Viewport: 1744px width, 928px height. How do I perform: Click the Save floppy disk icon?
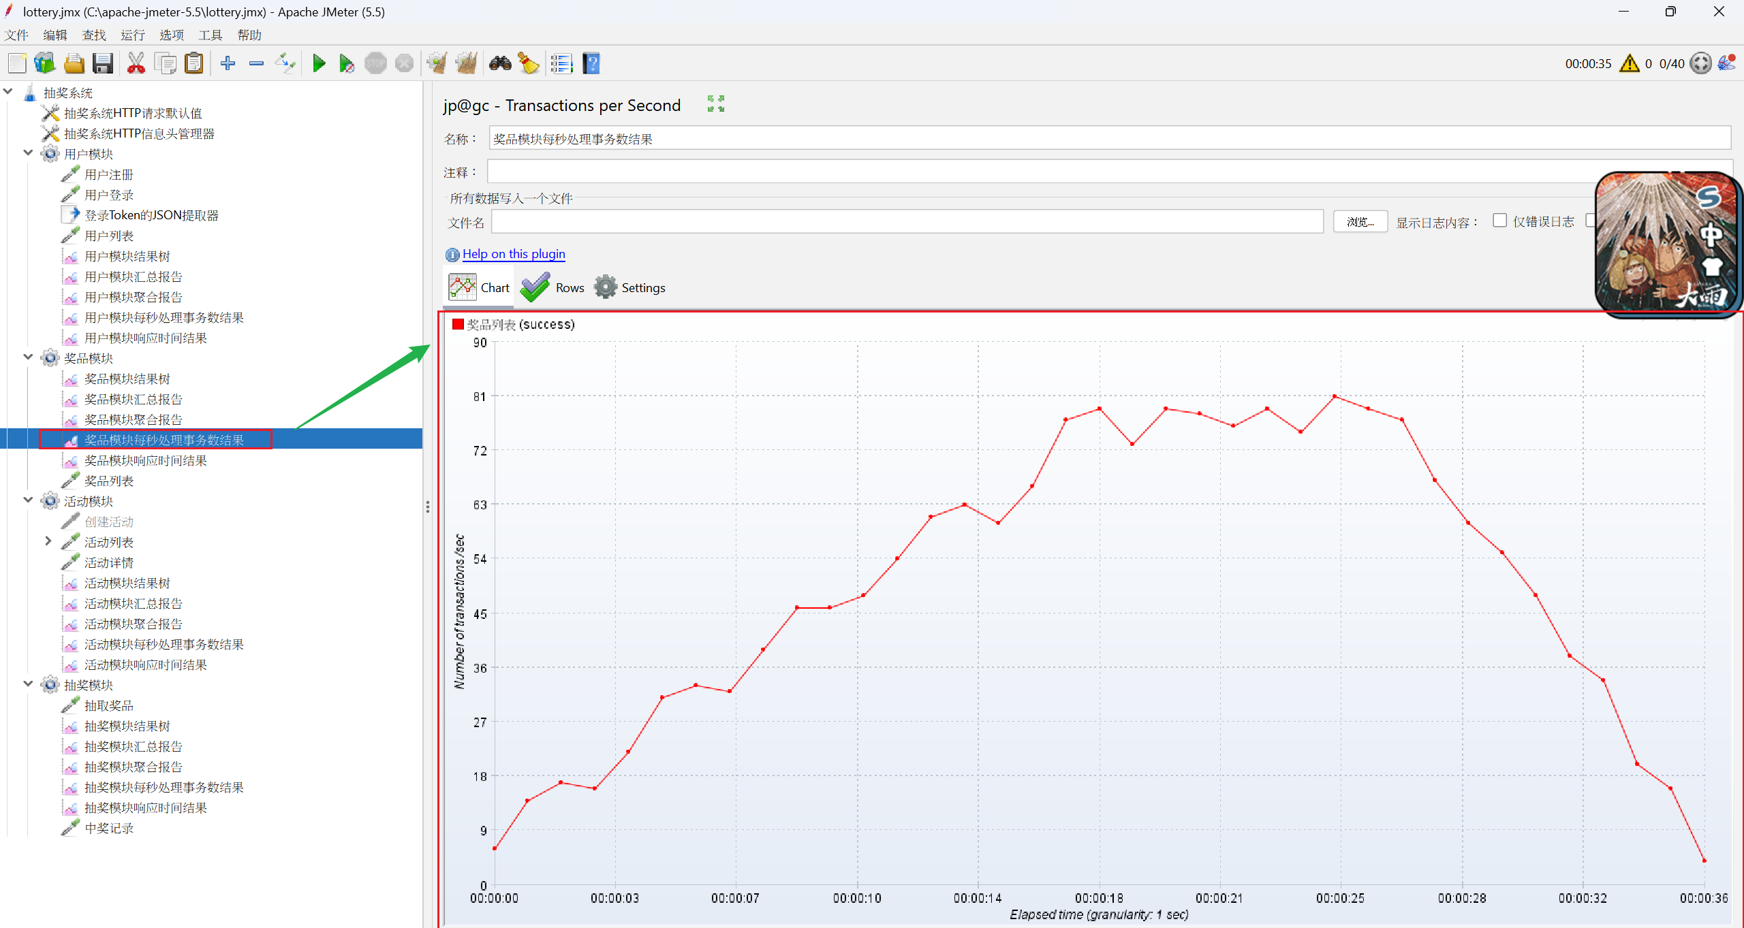103,64
